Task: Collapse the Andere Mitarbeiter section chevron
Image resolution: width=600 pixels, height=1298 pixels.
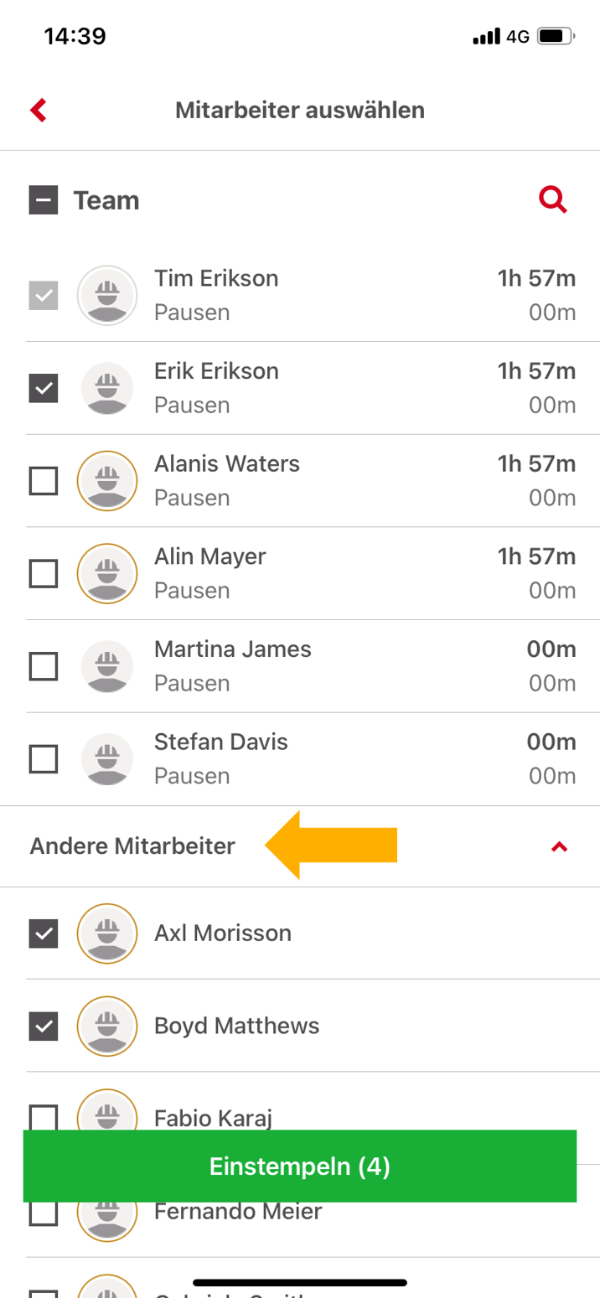Action: (559, 847)
